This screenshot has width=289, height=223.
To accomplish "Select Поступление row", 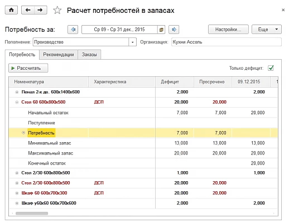I will click(x=143, y=123).
